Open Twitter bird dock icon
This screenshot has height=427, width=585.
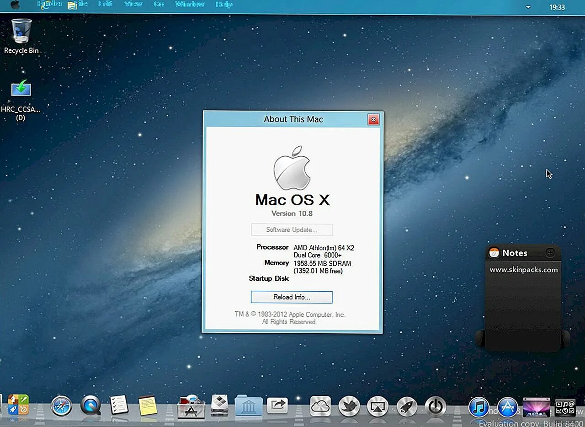click(x=349, y=406)
